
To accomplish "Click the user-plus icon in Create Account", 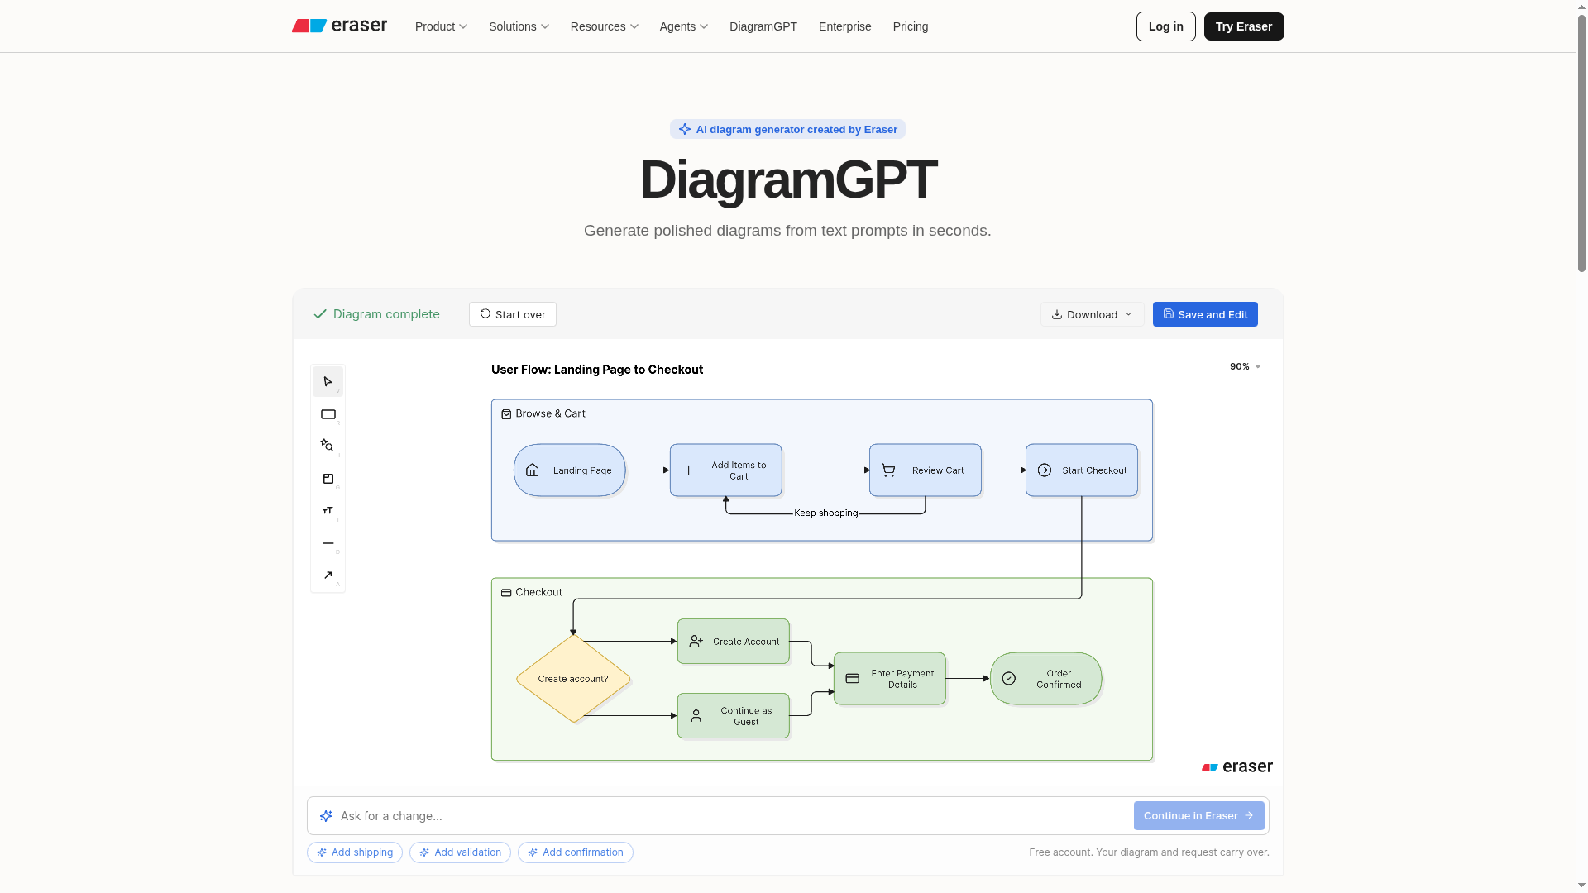I will (696, 642).
